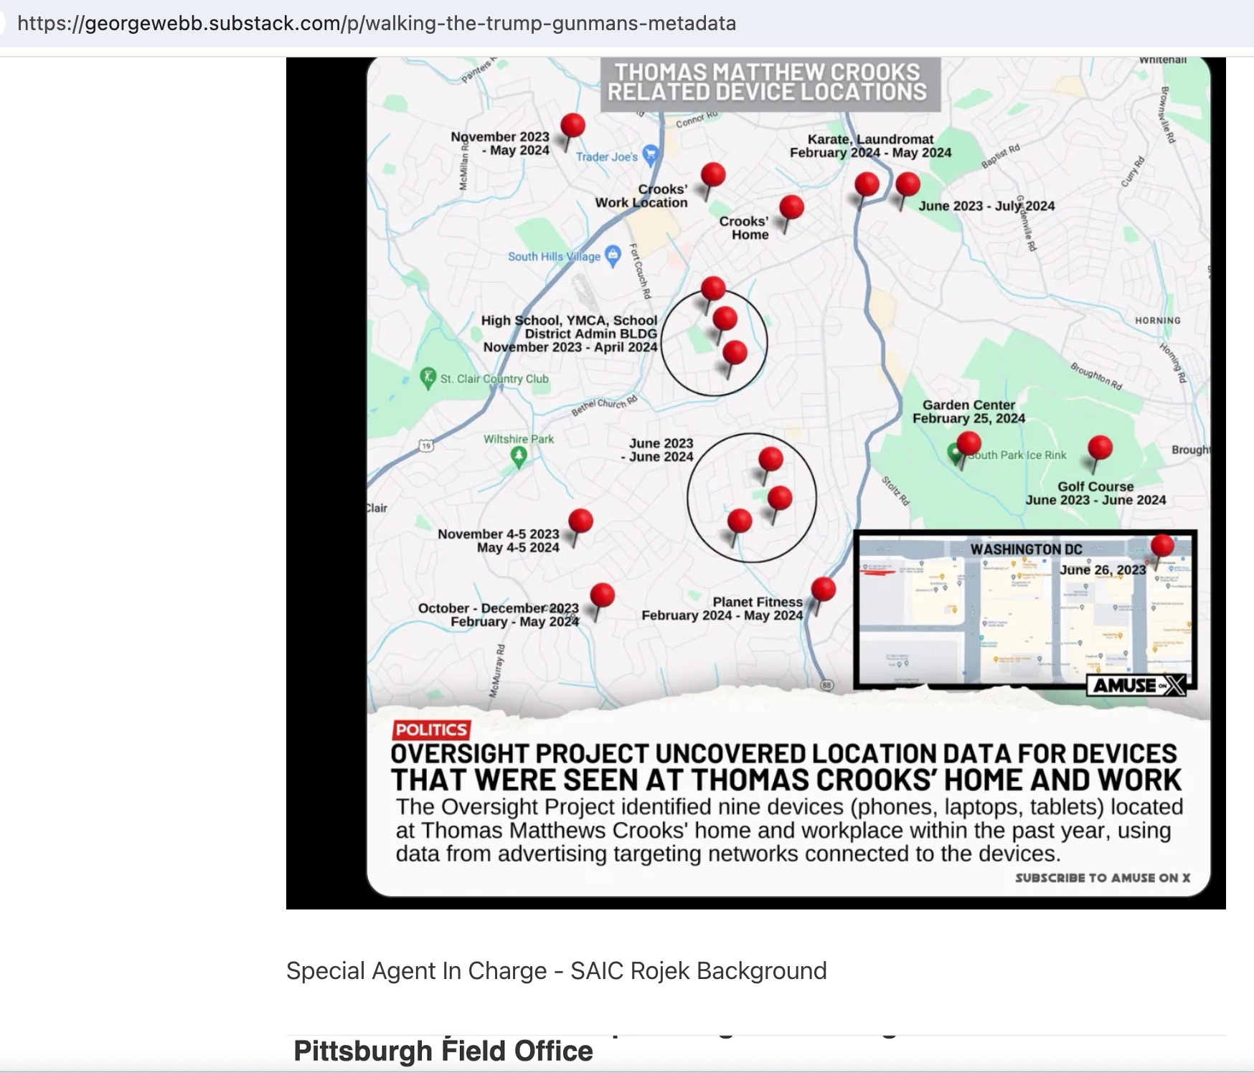Click the Route 19 highway shield
Viewport: 1254px width, 1073px height.
(426, 446)
